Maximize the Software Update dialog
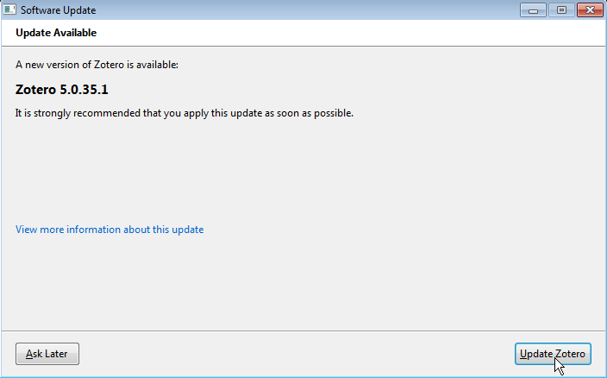607x378 pixels. click(x=561, y=10)
